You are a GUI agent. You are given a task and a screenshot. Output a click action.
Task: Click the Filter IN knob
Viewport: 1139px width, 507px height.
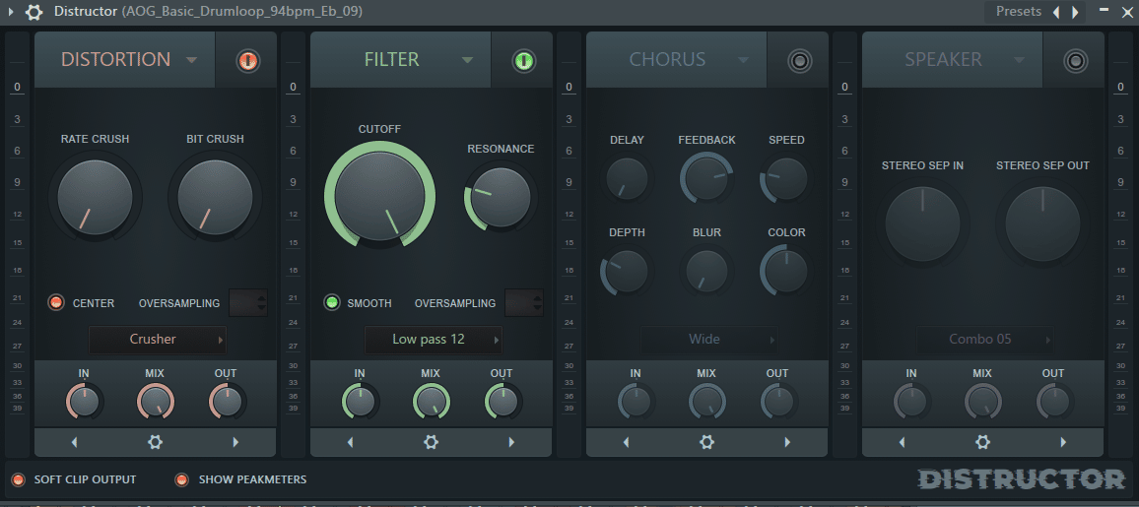[361, 402]
